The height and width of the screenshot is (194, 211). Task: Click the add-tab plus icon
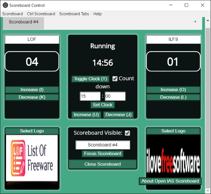(195, 22)
